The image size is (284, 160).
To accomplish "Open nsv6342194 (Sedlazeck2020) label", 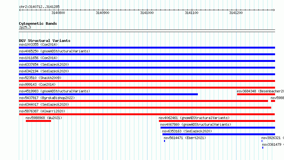I will point(44,71).
